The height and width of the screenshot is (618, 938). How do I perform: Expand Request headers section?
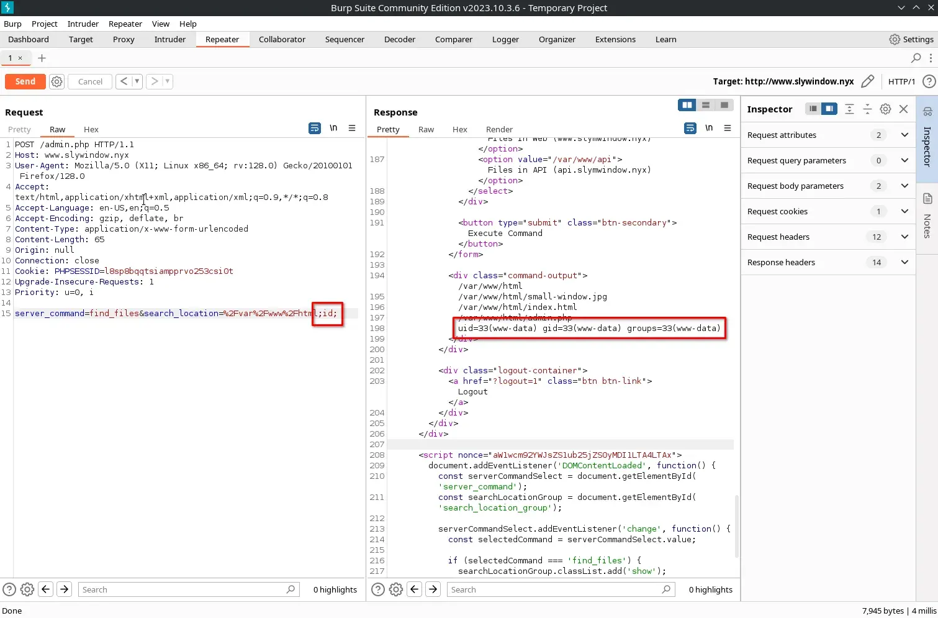pyautogui.click(x=828, y=237)
